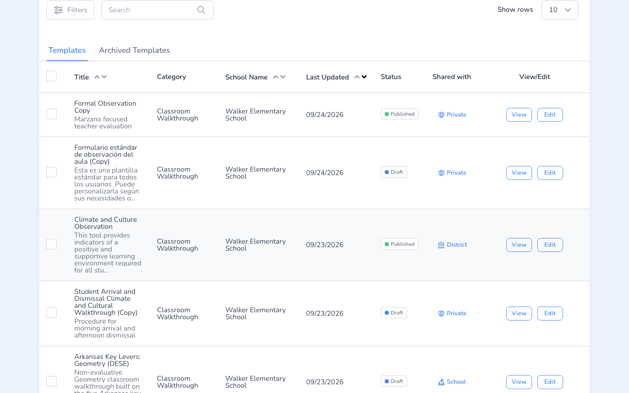The width and height of the screenshot is (629, 393).
Task: Sort School Name ascending arrow
Action: pyautogui.click(x=276, y=77)
